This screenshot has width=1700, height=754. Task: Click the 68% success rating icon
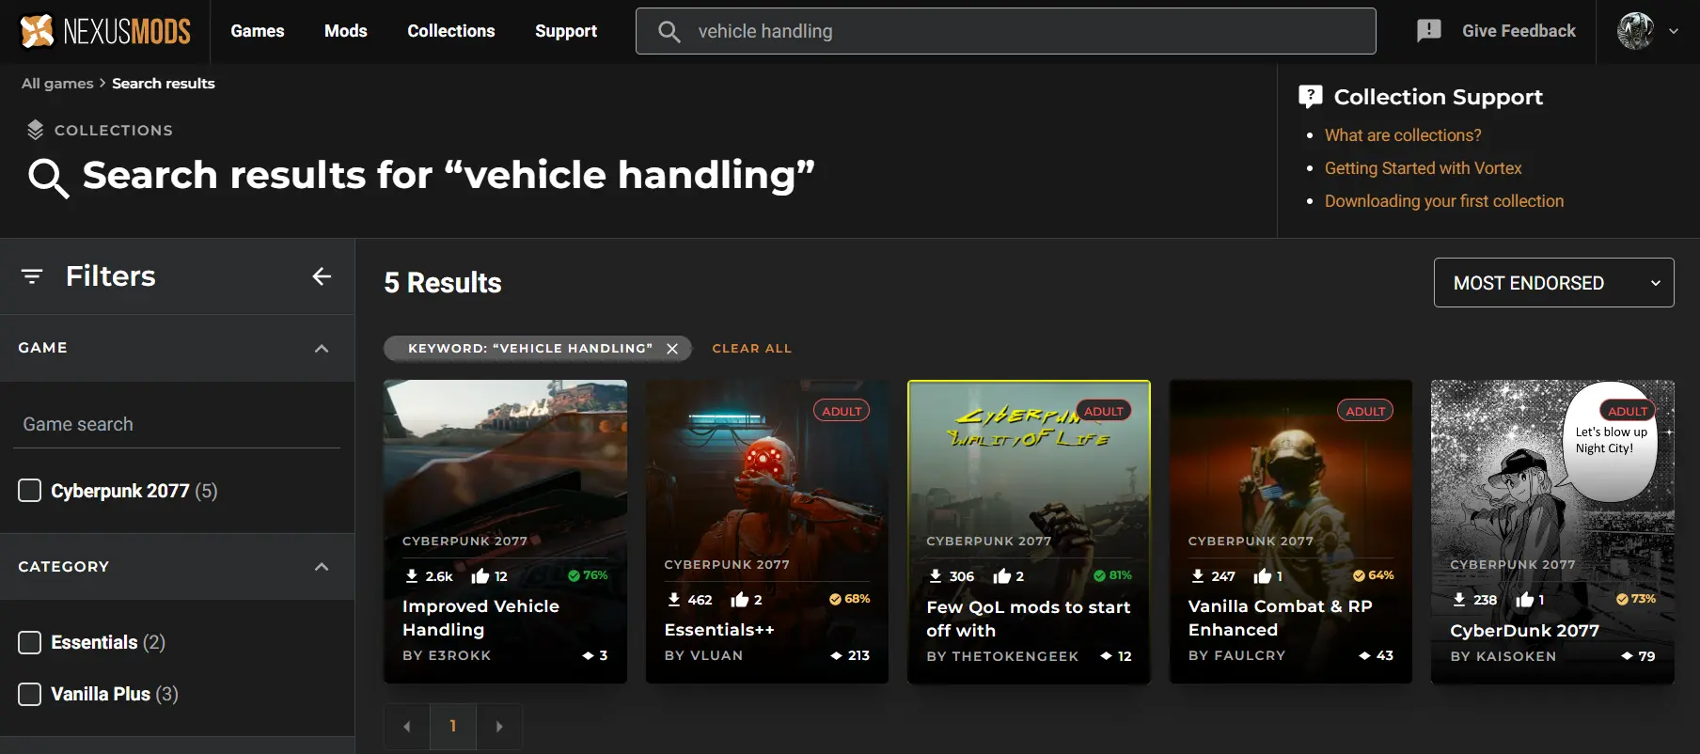coord(835,599)
